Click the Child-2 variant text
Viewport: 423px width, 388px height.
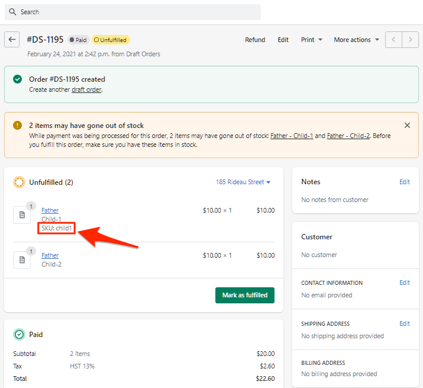[51, 264]
